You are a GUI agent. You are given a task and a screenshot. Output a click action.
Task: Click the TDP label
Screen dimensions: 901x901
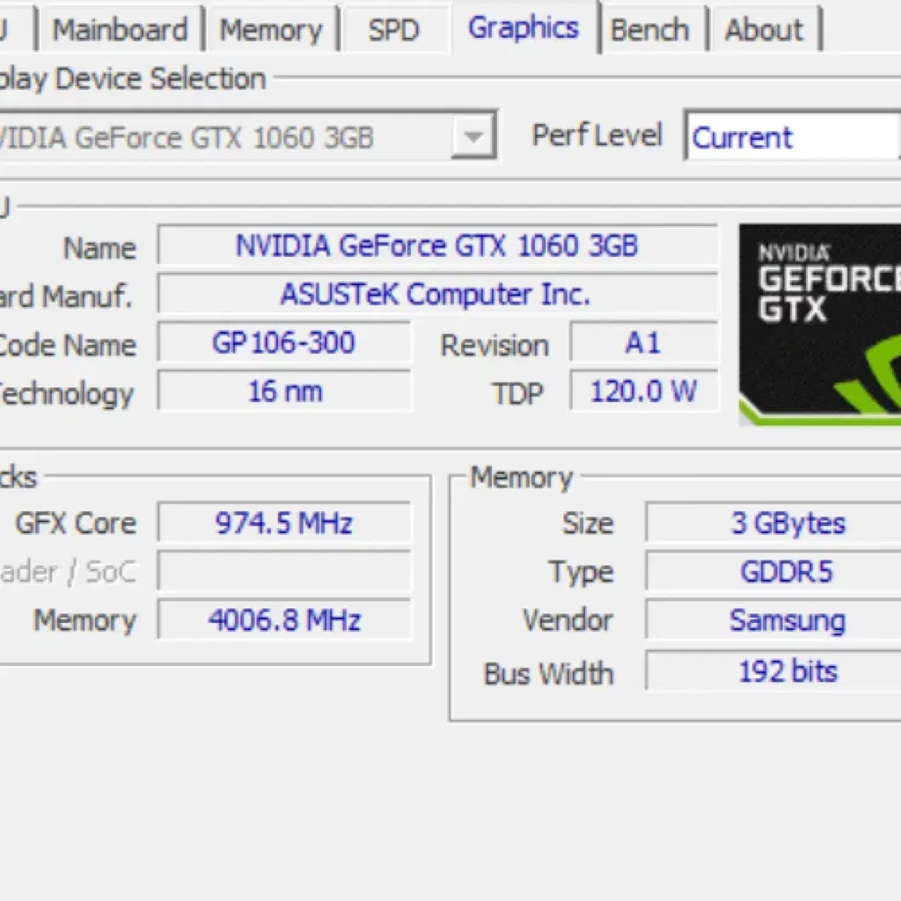point(517,393)
